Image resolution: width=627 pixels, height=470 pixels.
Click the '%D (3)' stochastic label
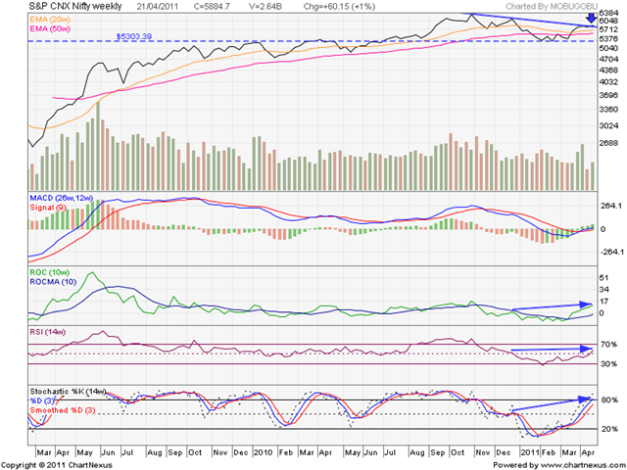[x=42, y=400]
